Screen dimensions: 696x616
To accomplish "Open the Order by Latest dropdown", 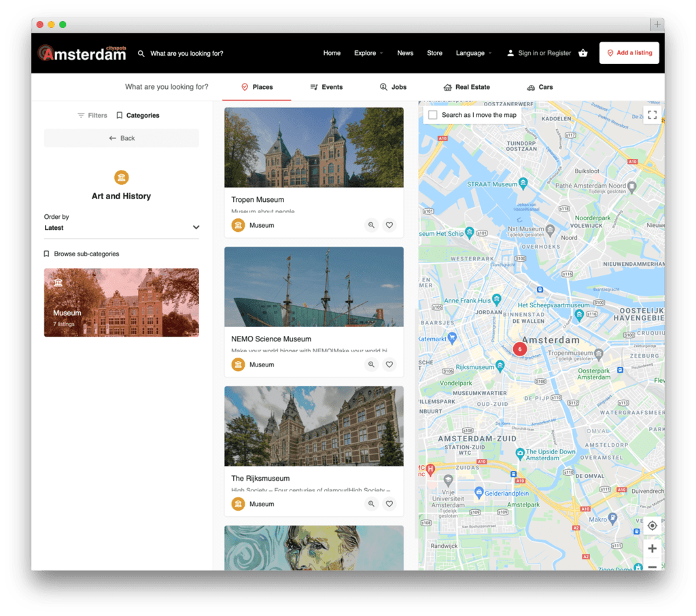I will [x=121, y=227].
